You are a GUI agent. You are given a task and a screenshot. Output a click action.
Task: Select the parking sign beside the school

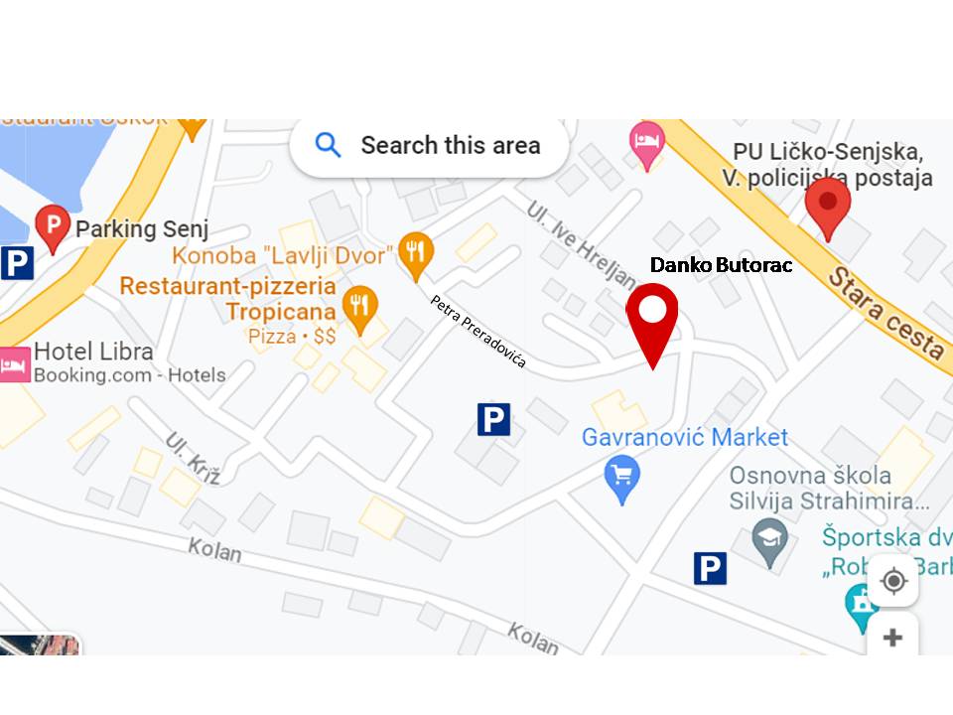710,568
